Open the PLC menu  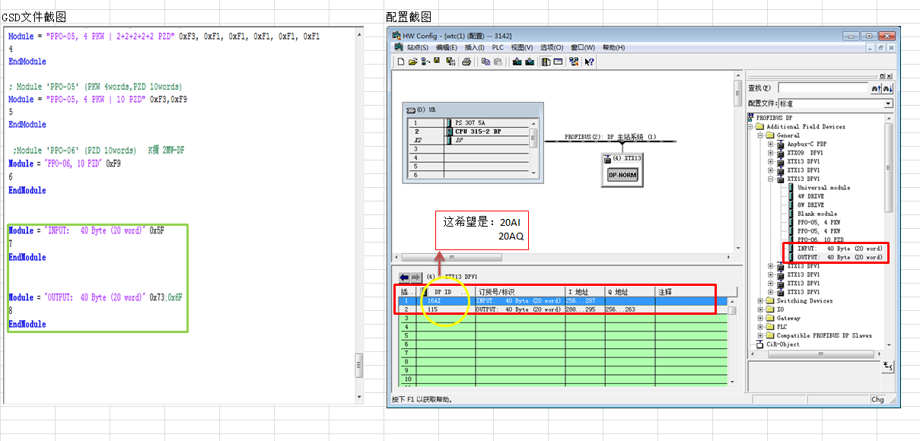(498, 48)
